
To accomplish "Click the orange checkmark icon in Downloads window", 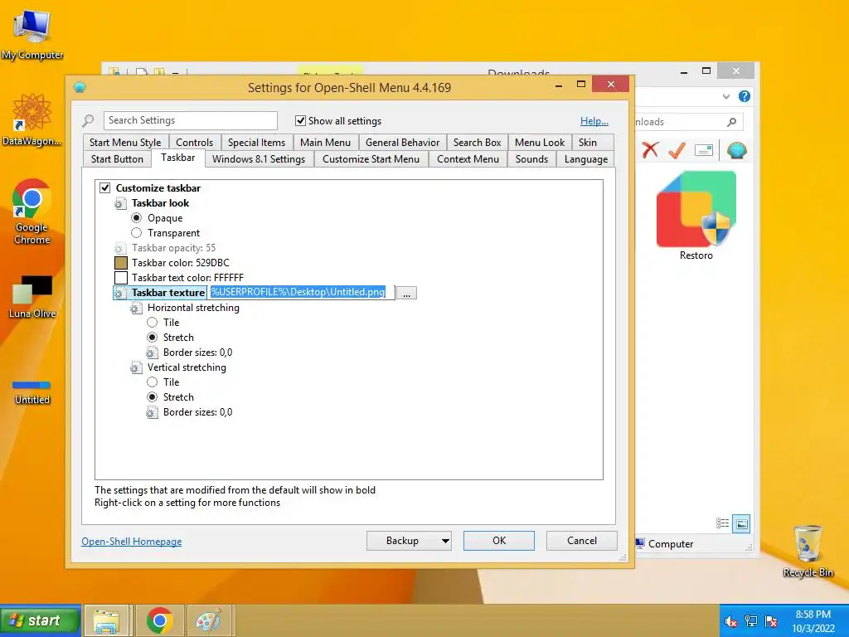I will click(x=677, y=150).
